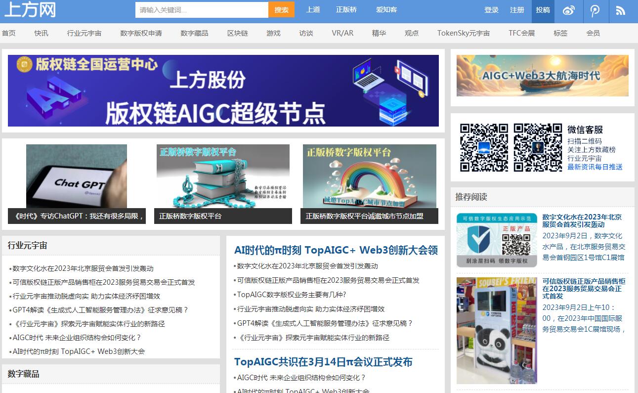Open left-list item 数字文化水在2023年北京服贸会首发引发轰动

point(83,268)
